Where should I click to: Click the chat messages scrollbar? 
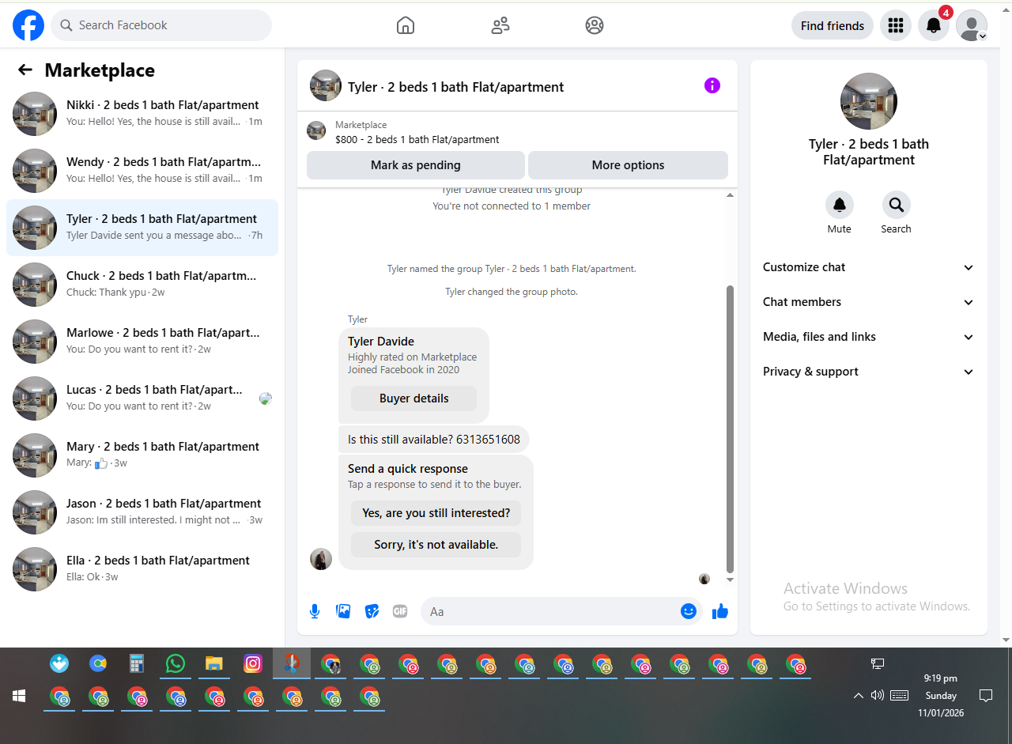click(x=731, y=429)
